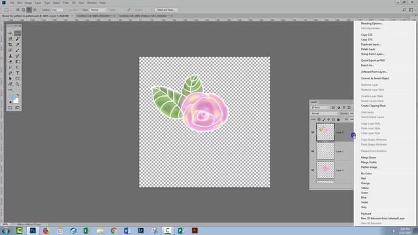The image size is (418, 235).
Task: Select the Eraser tool
Action: tap(10, 61)
